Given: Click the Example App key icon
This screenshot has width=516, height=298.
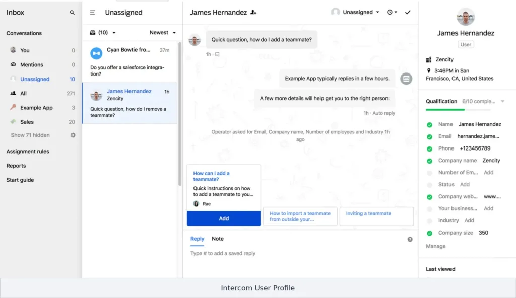Looking at the screenshot, I should 13,107.
